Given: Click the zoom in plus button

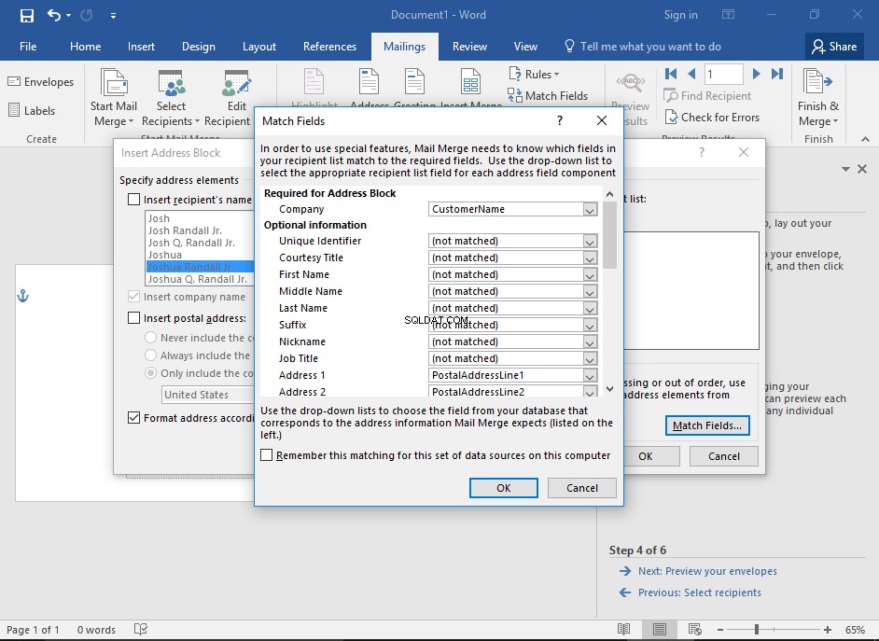Looking at the screenshot, I should point(828,630).
